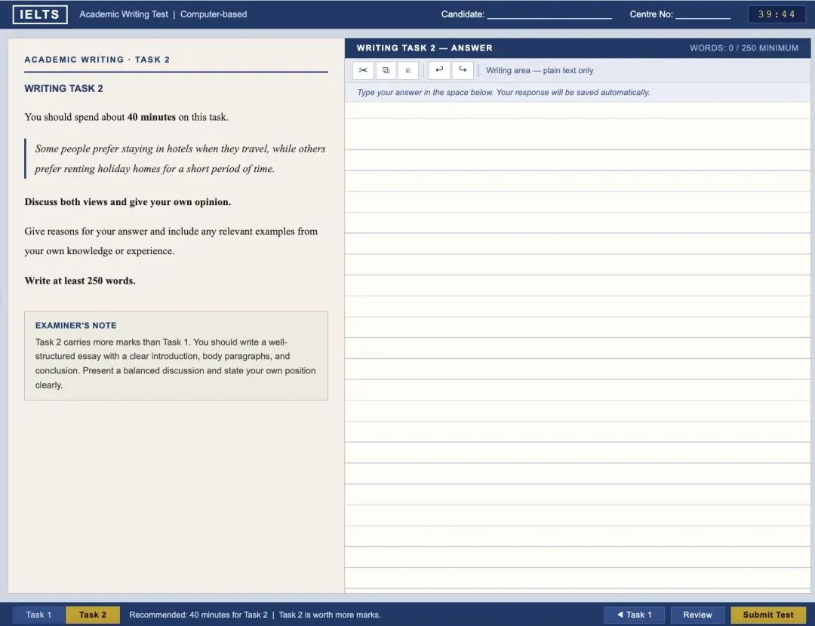This screenshot has height=626, width=815.
Task: Click the Submit Test button
Action: tap(767, 615)
